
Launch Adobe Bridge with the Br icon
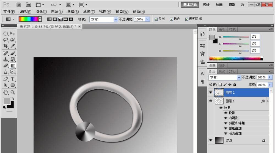19,5
